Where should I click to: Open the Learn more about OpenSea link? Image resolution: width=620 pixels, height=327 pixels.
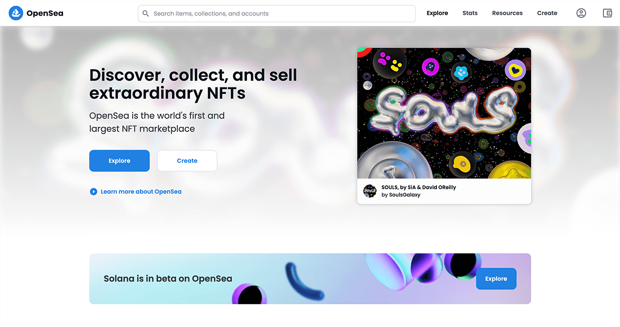[x=141, y=191]
